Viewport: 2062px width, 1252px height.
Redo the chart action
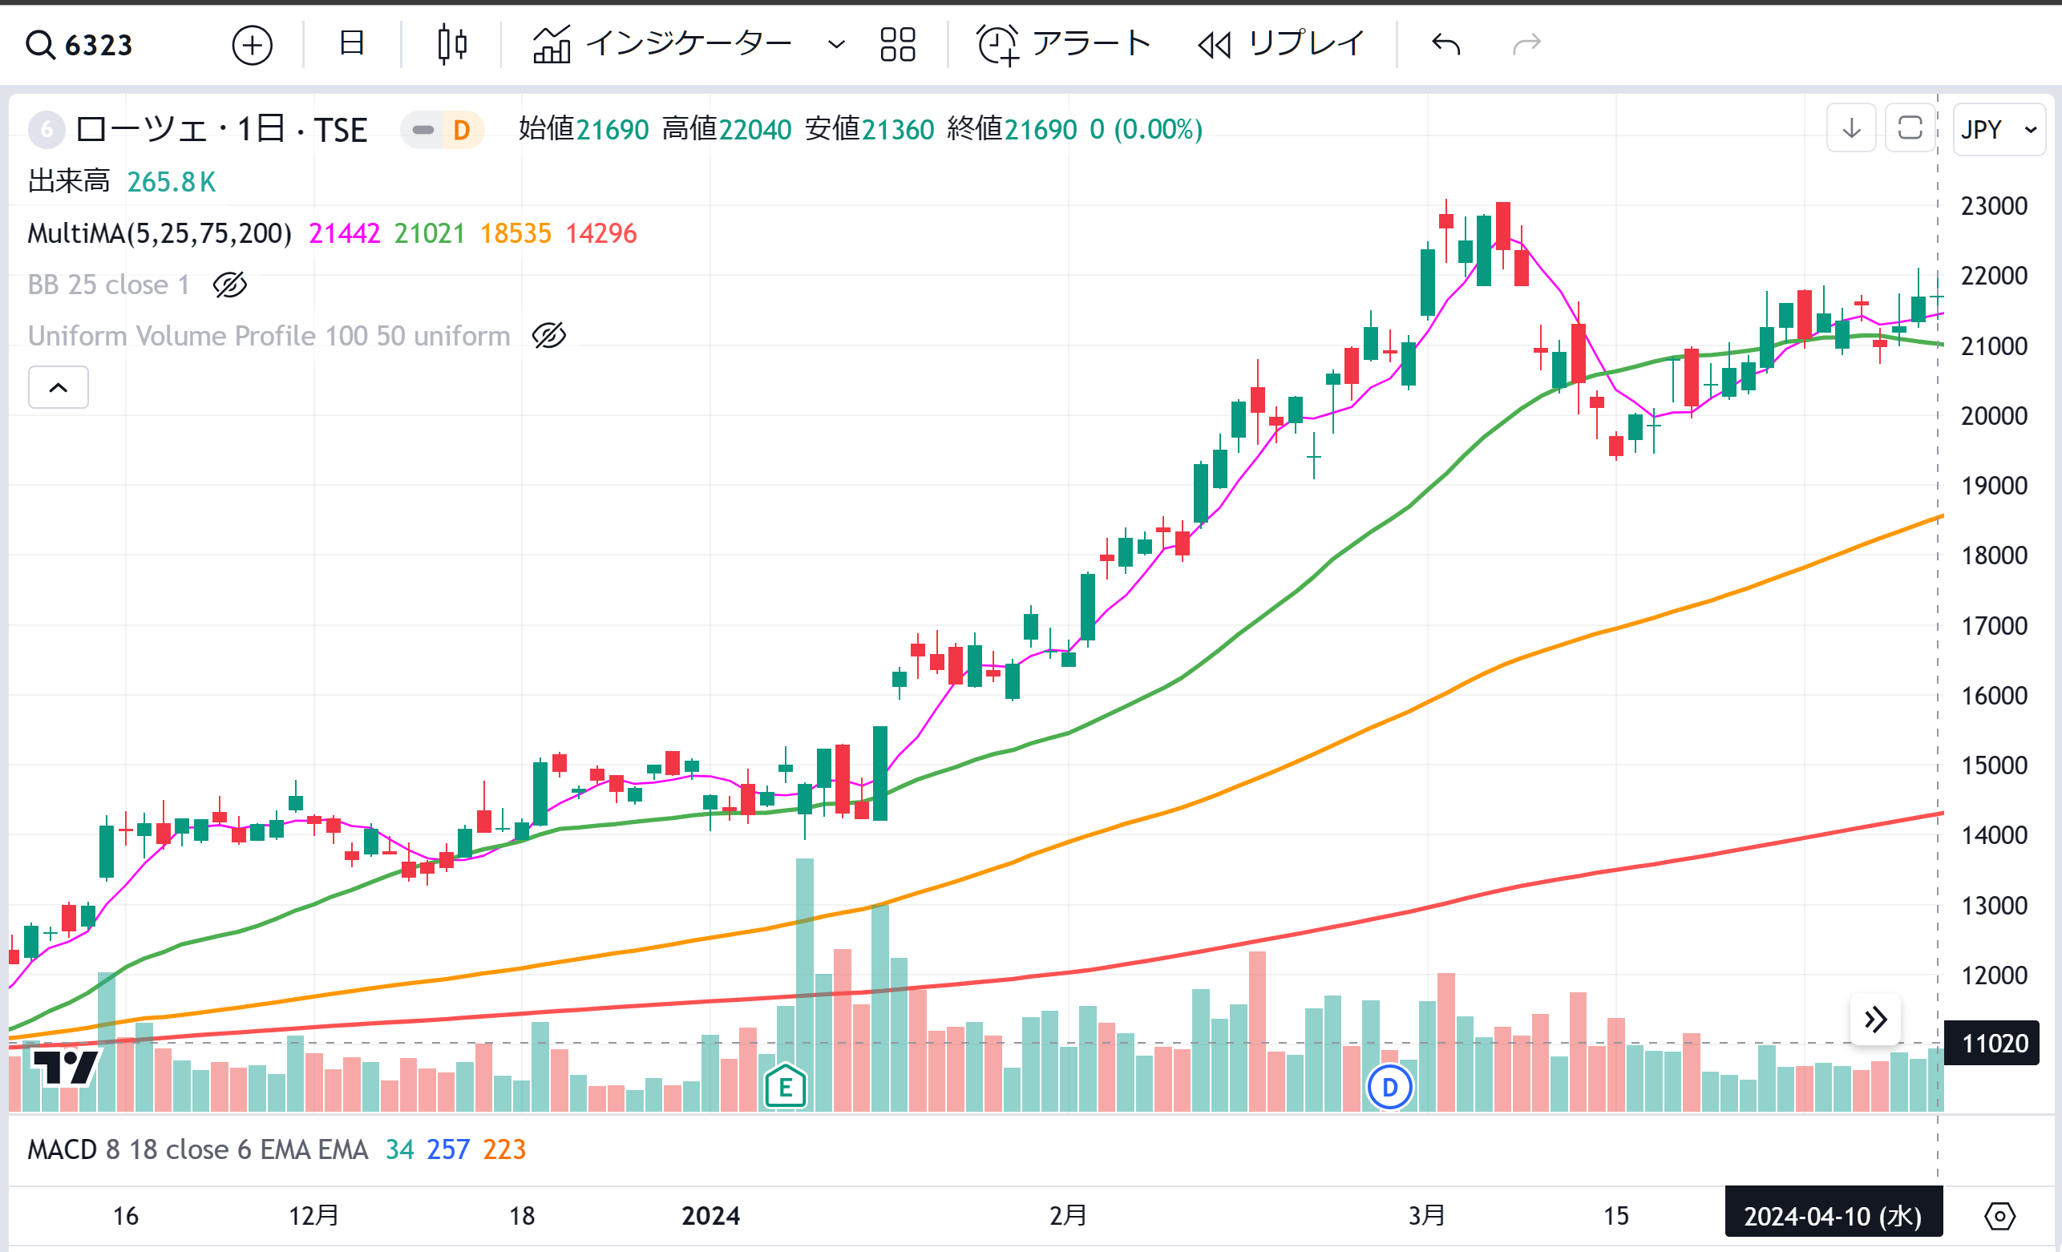coord(1527,43)
